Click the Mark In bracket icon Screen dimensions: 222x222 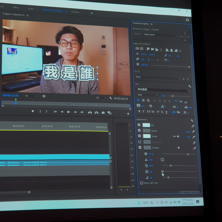tap(40, 111)
